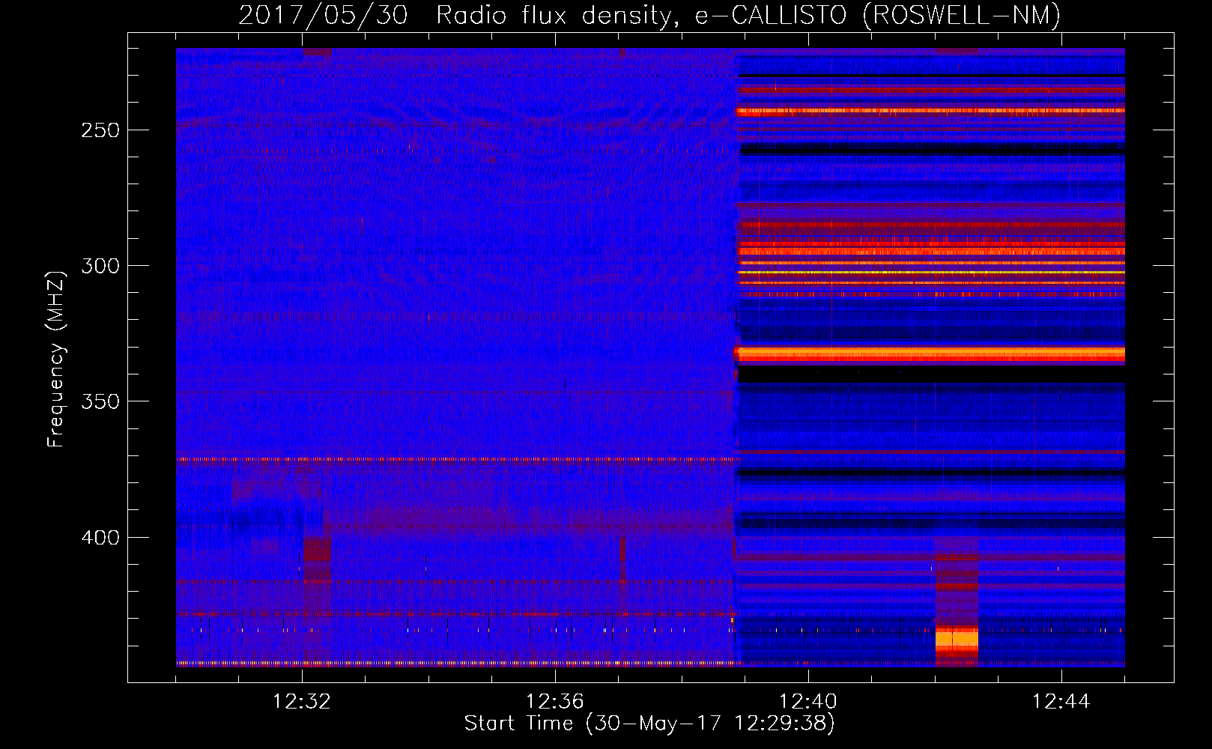
Task: Click the 12:32 time tick label
Action: click(x=302, y=702)
